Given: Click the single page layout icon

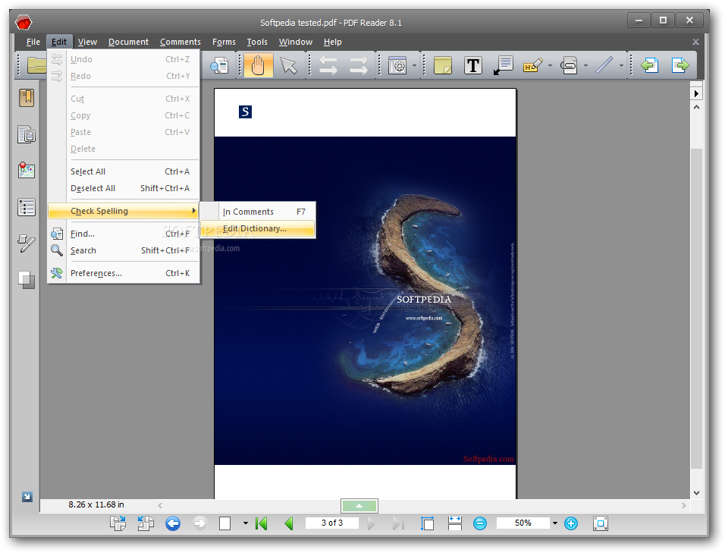Looking at the screenshot, I should (224, 523).
